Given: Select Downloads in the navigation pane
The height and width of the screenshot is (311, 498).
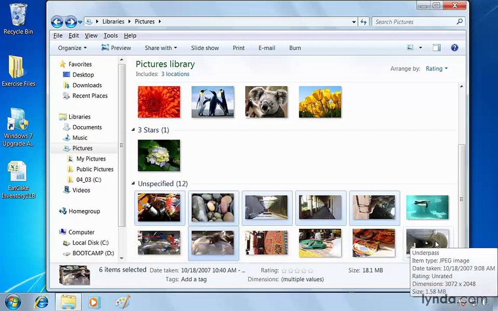Looking at the screenshot, I should pyautogui.click(x=87, y=85).
